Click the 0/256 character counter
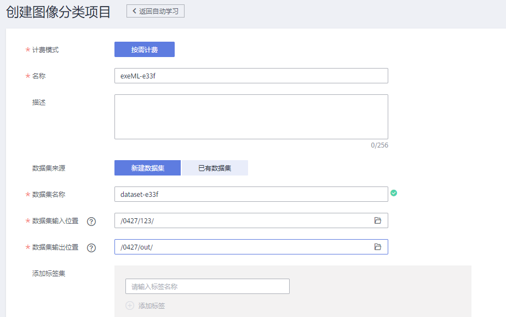This screenshot has width=506, height=317. coord(380,145)
